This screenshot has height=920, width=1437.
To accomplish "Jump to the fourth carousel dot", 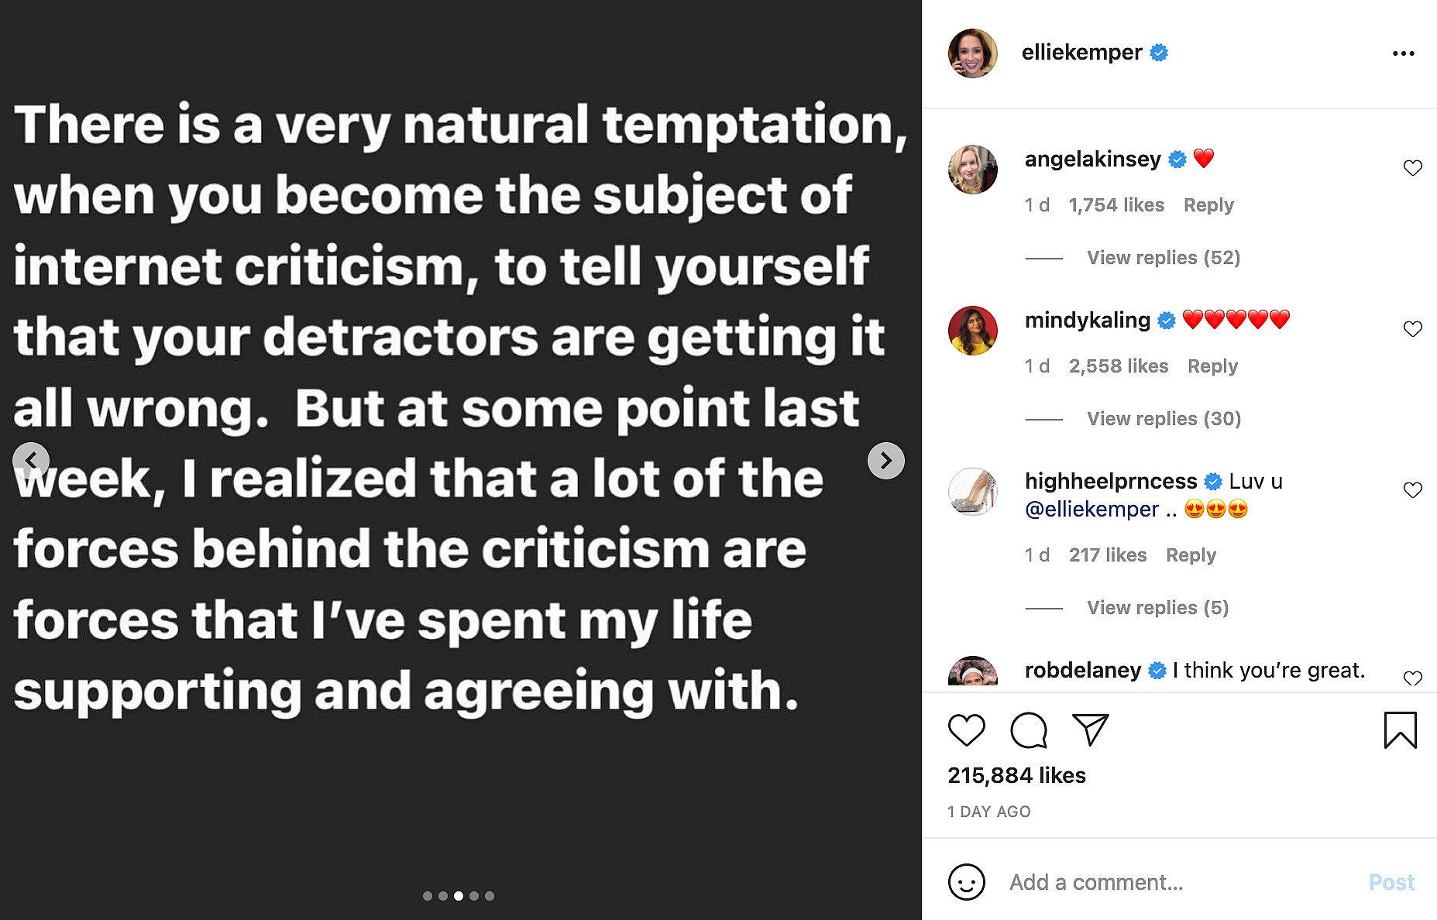I will coord(474,896).
